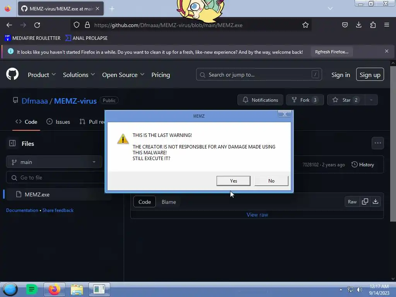Click Refresh Firefox in the notification bar

(x=331, y=52)
